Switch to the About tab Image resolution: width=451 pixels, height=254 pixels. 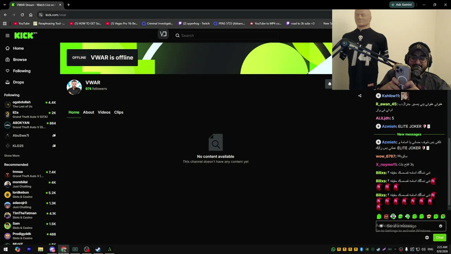[88, 112]
